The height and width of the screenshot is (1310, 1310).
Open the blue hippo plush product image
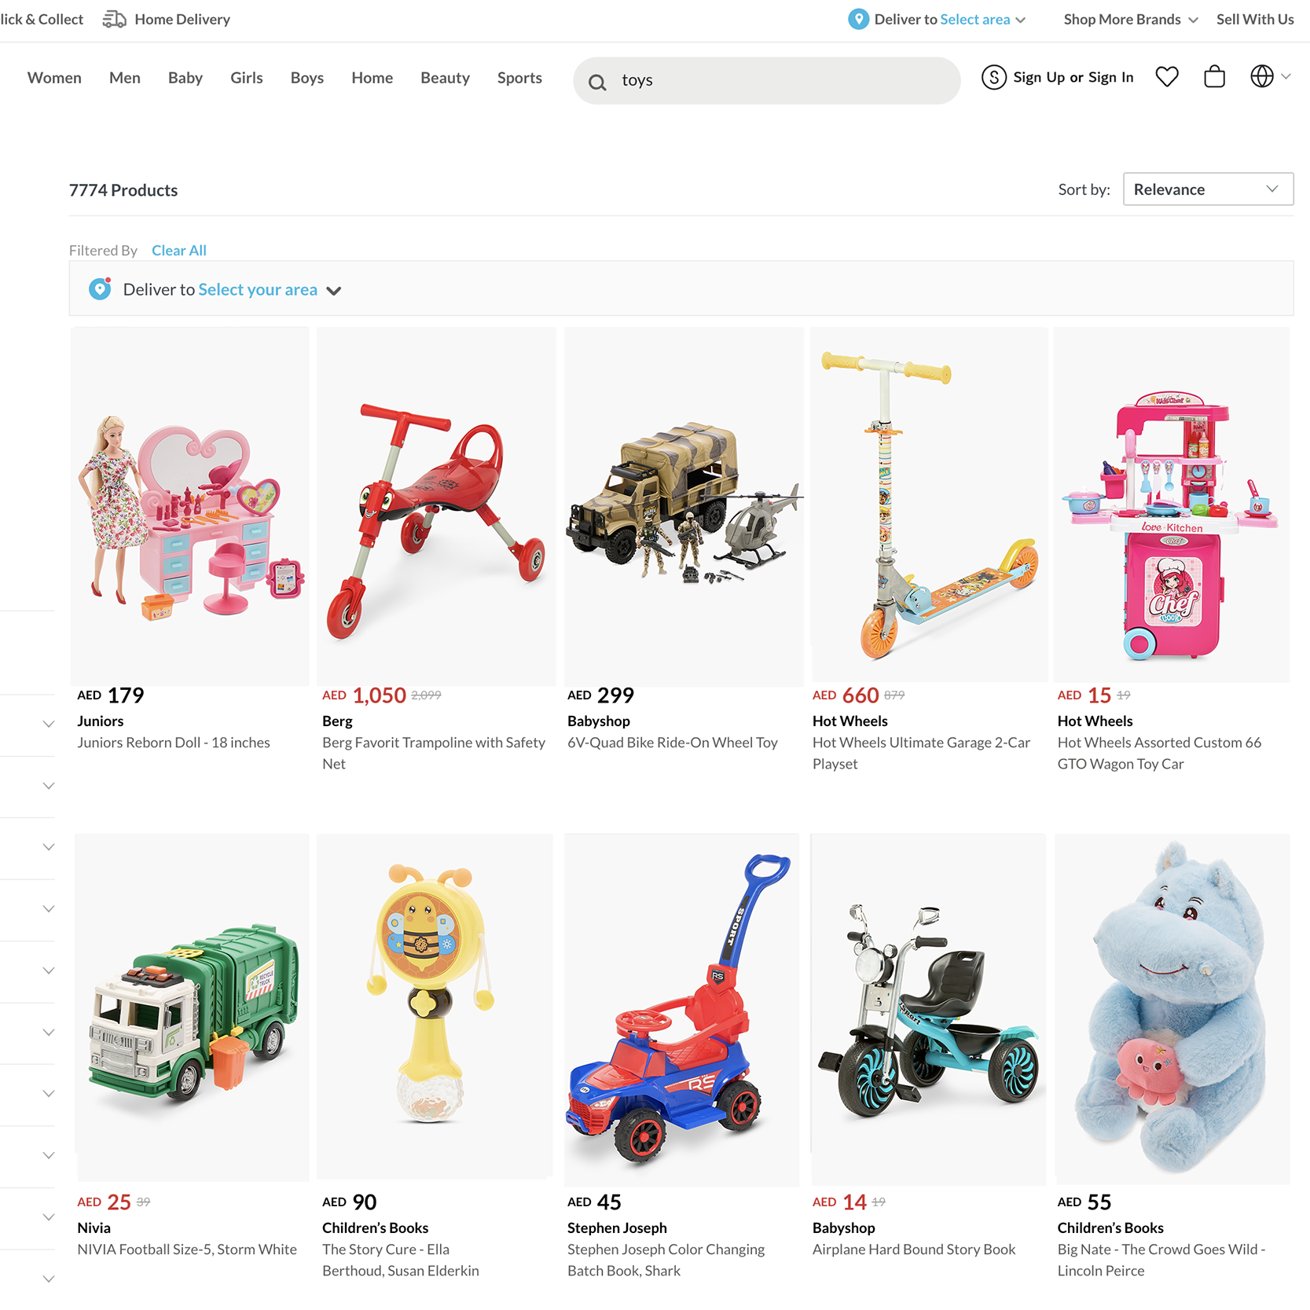(x=1172, y=1009)
